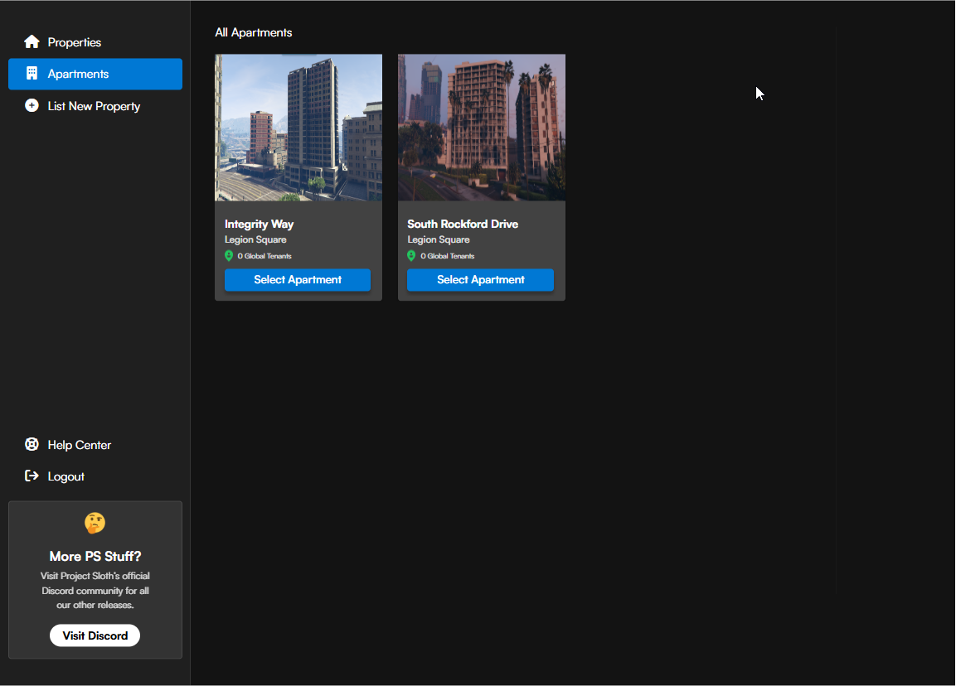
Task: Select Apartment for Integrity Way
Action: point(298,280)
